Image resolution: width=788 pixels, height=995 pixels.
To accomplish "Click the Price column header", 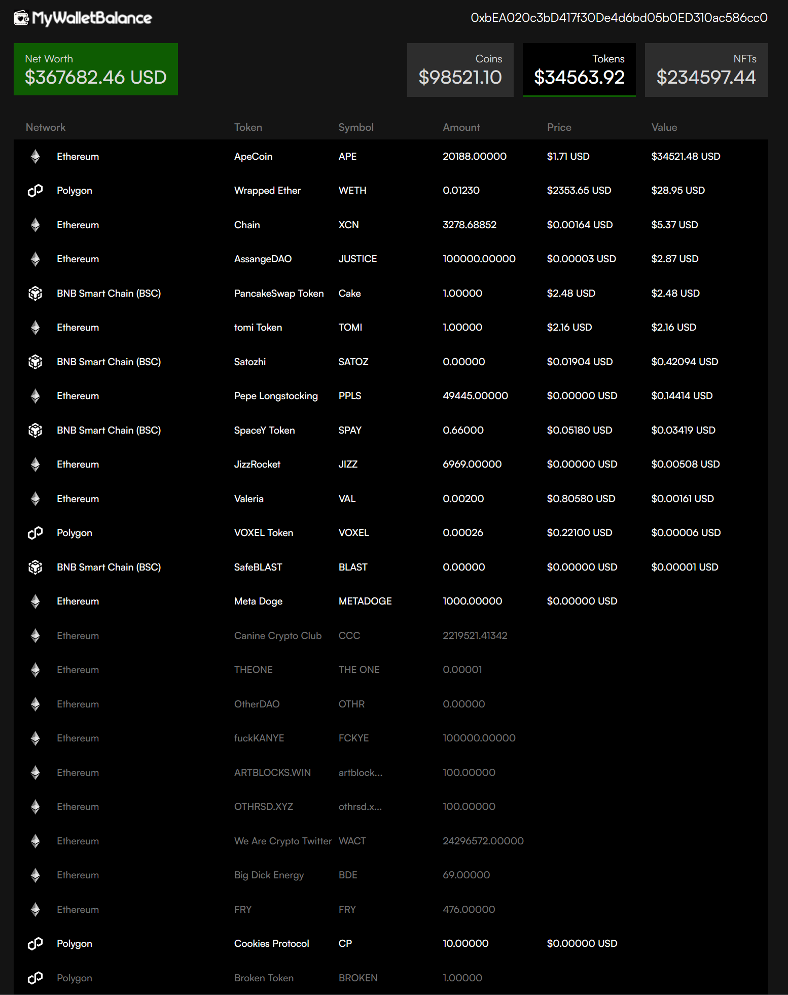I will [559, 127].
